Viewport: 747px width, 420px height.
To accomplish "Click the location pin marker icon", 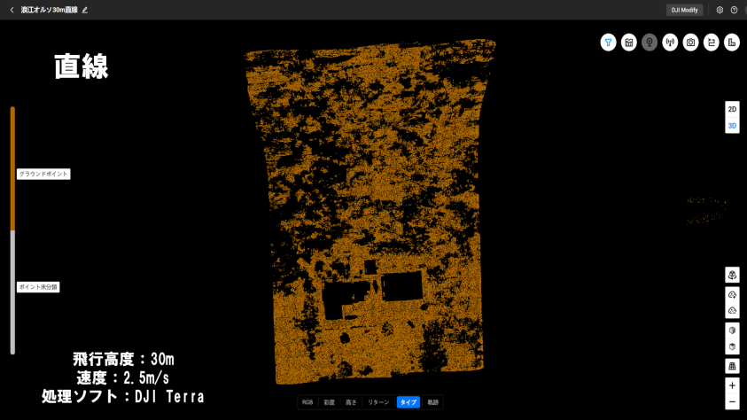I will (x=650, y=43).
